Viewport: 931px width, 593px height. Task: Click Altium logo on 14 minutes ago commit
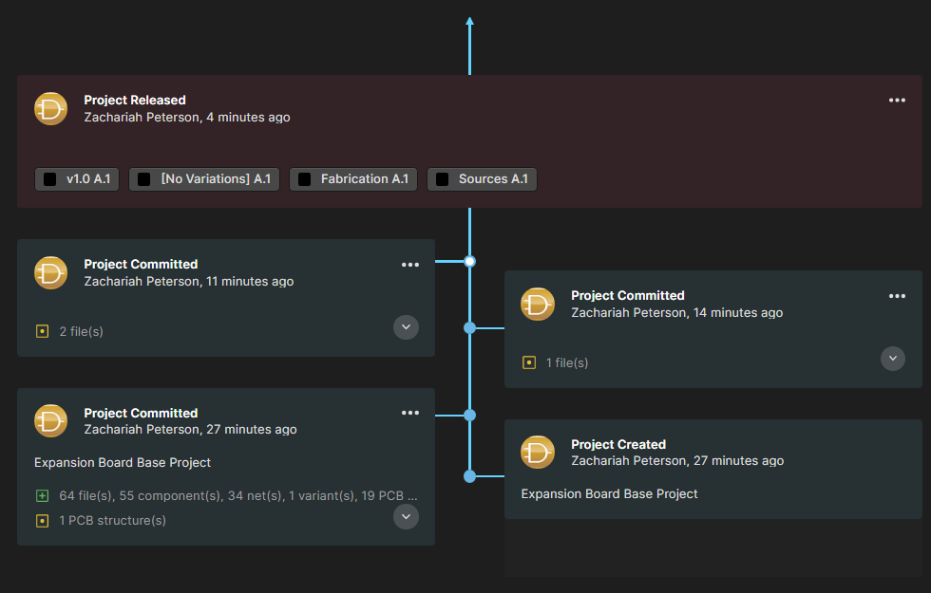coord(538,305)
